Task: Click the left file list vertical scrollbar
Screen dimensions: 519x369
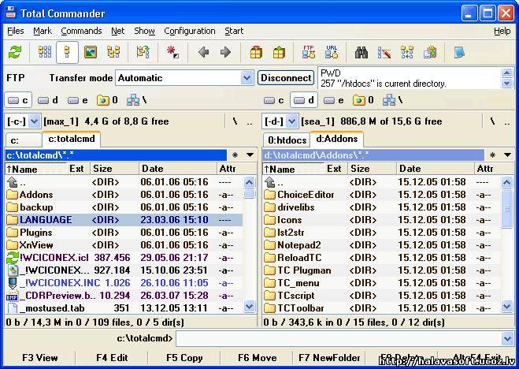Action: click(x=250, y=244)
